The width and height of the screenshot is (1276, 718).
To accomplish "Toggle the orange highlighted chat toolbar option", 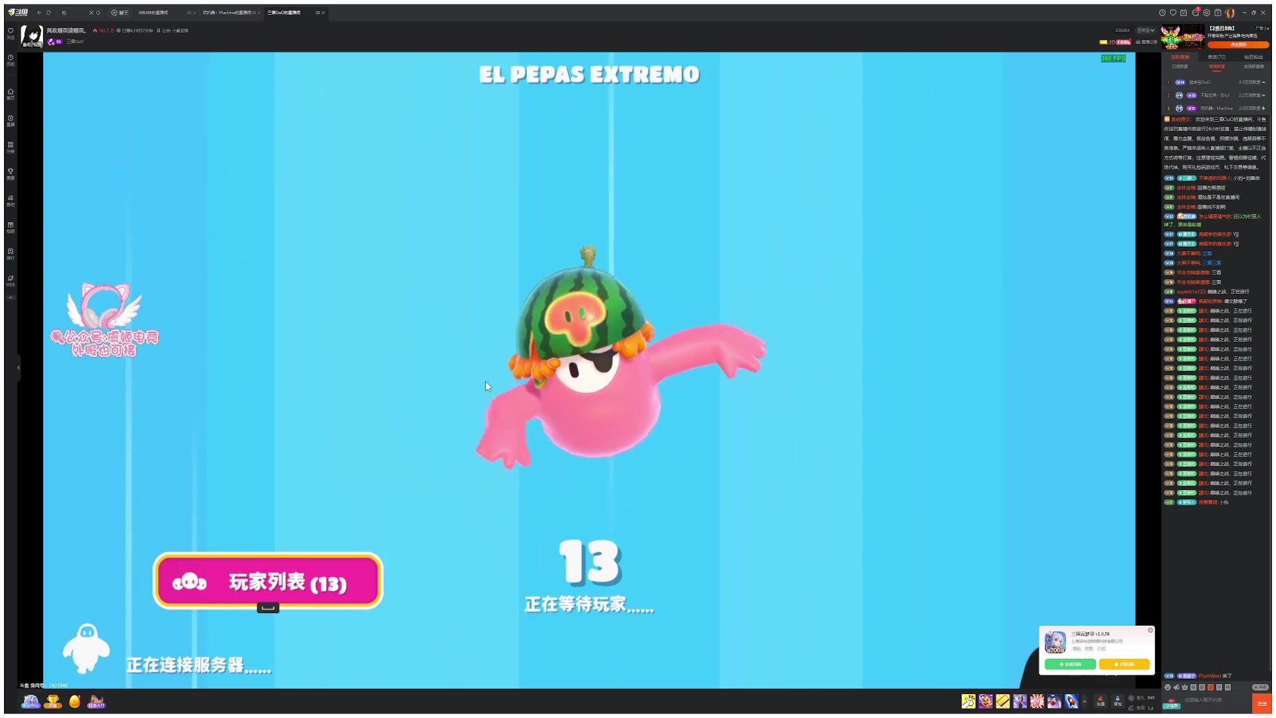I will pyautogui.click(x=1210, y=687).
